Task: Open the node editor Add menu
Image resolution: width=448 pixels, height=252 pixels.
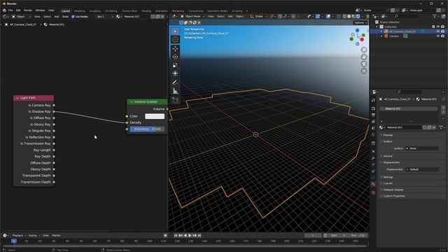Action: click(57, 17)
